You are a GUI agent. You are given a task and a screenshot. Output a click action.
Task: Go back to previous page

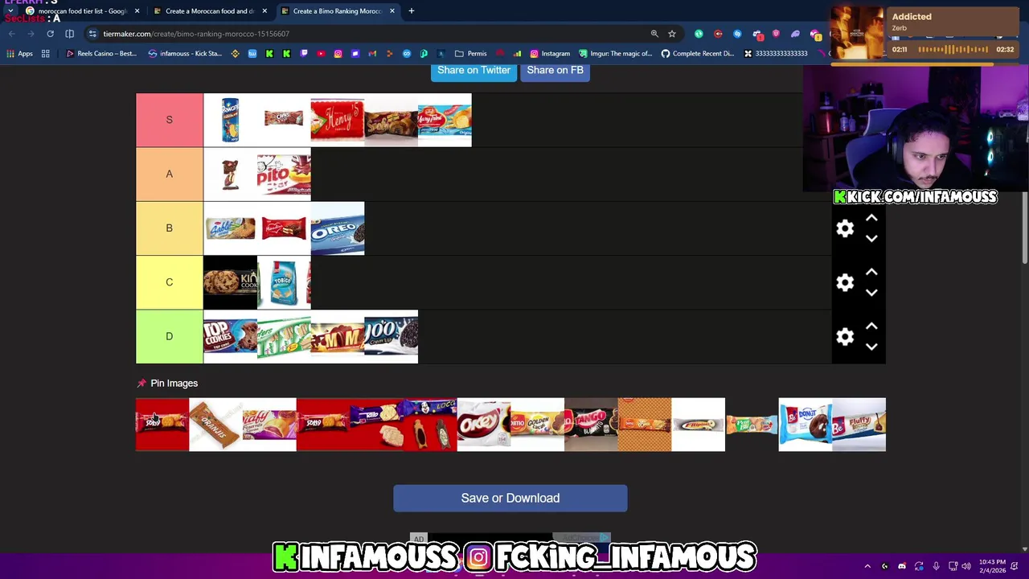(11, 34)
